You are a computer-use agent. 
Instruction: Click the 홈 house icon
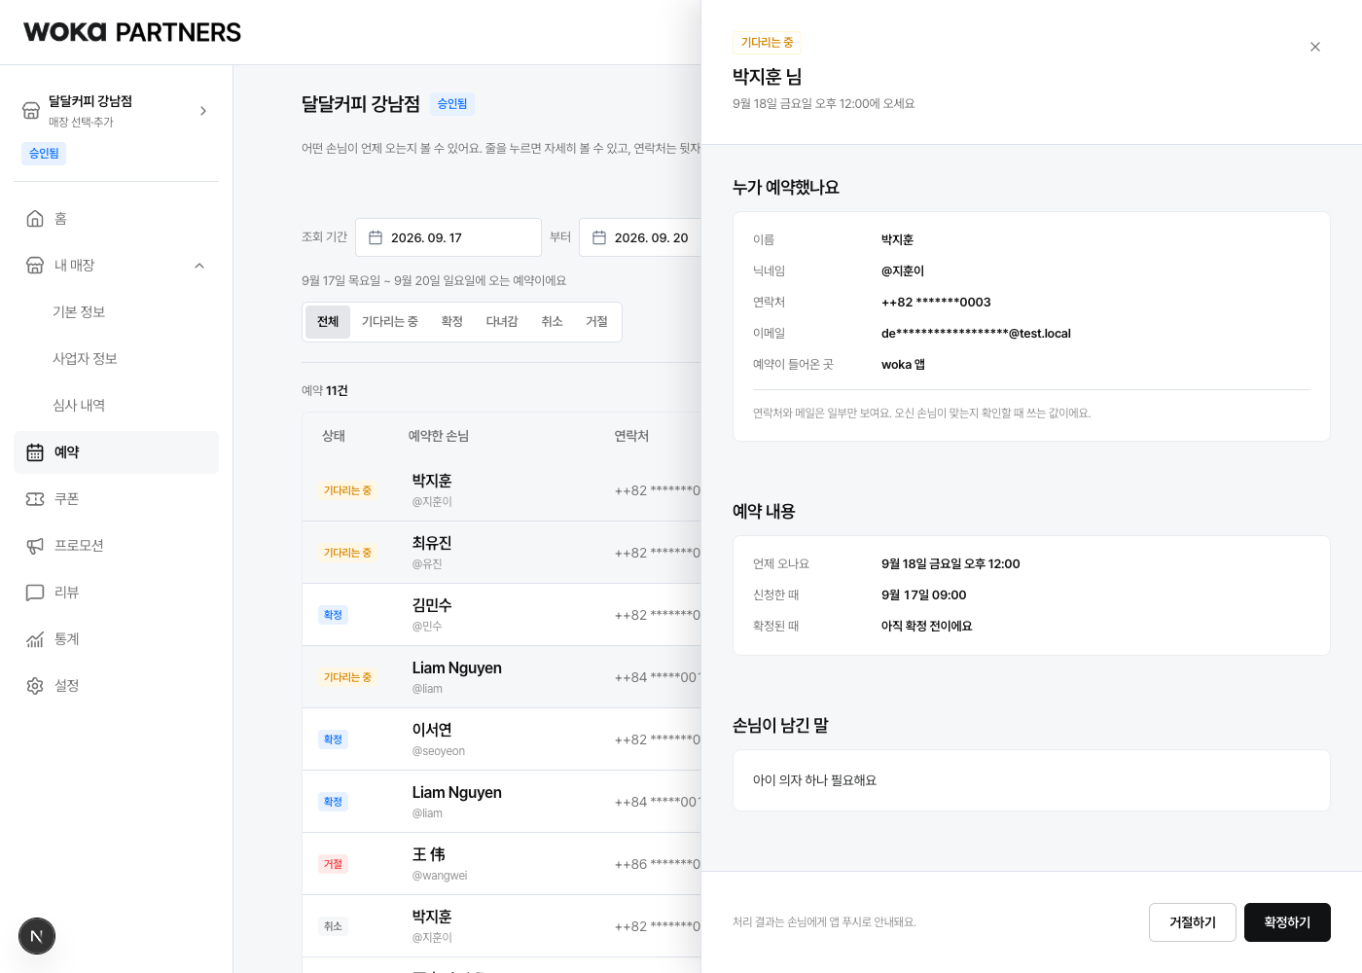coord(35,219)
